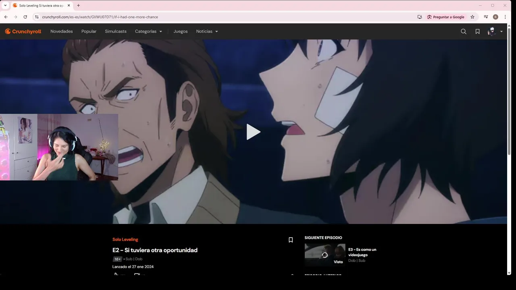Click SIGUIENTE EPISODIO heading
Viewport: 516px width, 290px height.
pyautogui.click(x=323, y=238)
